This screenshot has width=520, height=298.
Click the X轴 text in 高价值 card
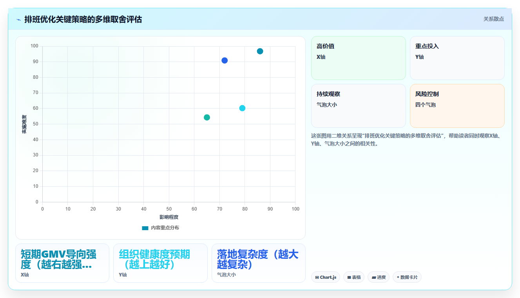pos(321,57)
